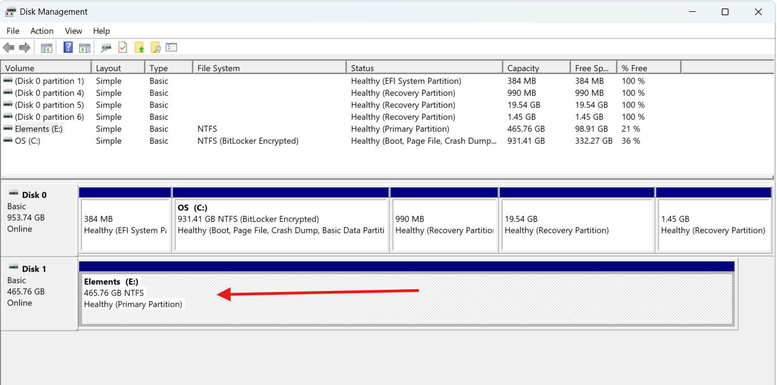Click the 98.91 GB free space cell
The image size is (777, 385).
591,129
